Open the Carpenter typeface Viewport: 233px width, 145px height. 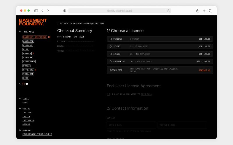pos(29,62)
